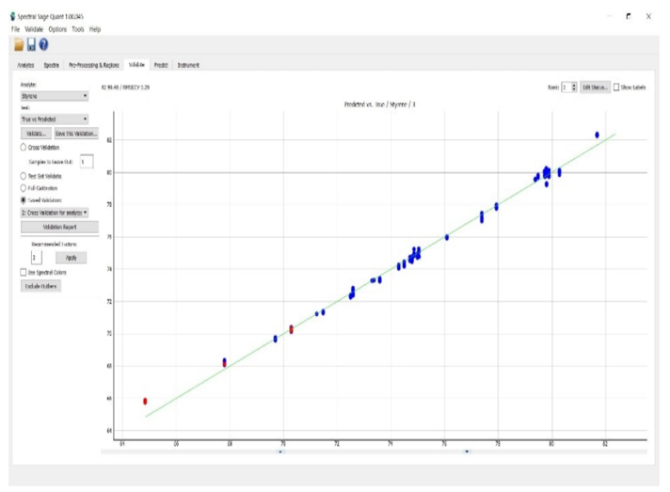Select the Validate tab

pos(136,65)
